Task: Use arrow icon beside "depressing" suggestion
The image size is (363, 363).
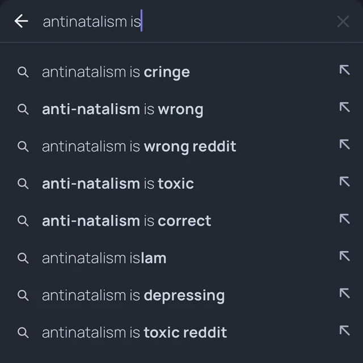Action: point(344,293)
